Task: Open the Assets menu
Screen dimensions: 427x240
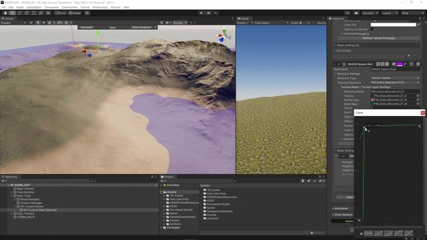Action: tap(20, 7)
